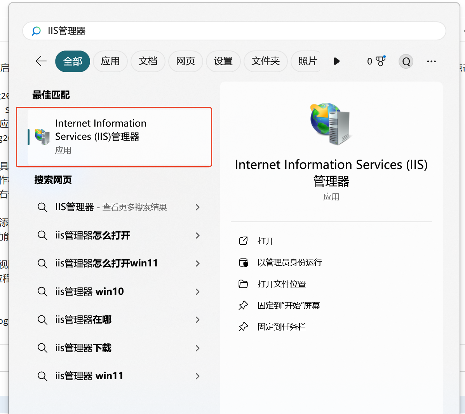Image resolution: width=465 pixels, height=414 pixels.
Task: Show more filter tabs with play arrow
Action: point(336,61)
